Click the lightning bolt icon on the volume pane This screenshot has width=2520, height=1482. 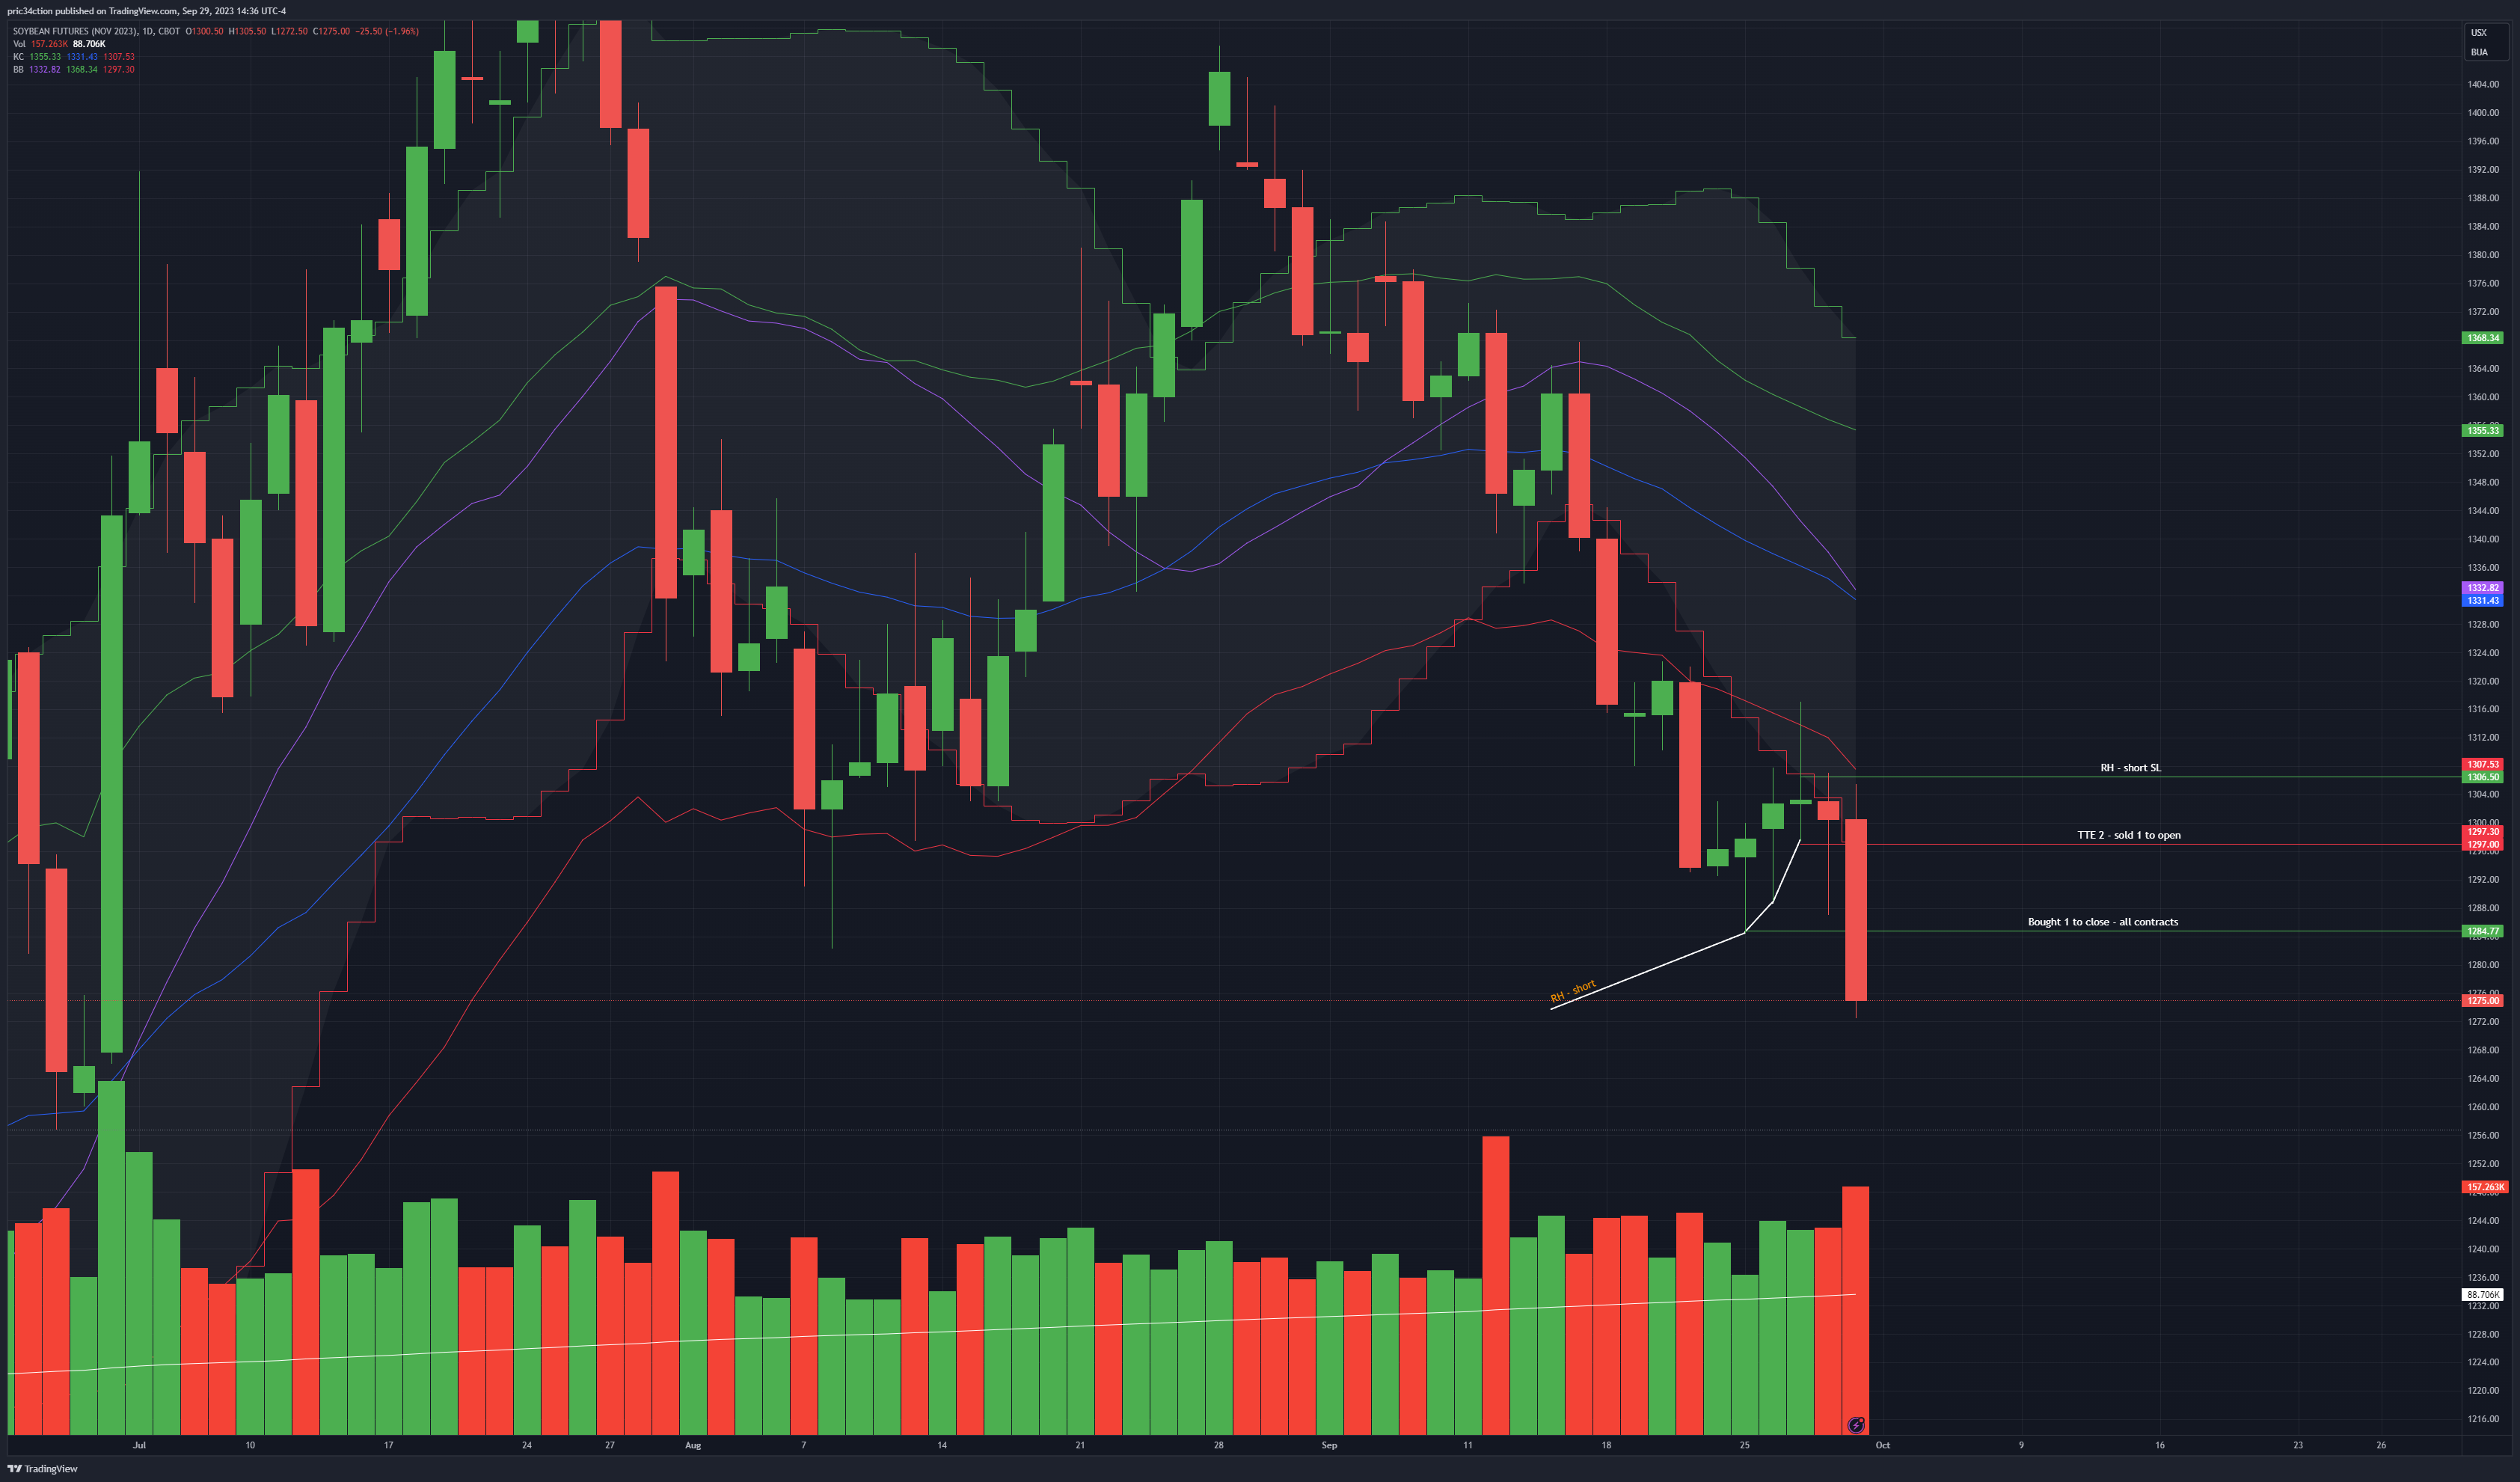(x=1856, y=1424)
